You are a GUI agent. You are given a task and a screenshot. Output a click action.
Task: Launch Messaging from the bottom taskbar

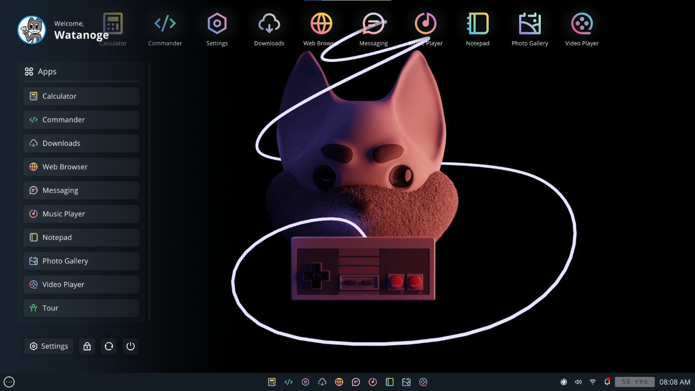356,382
